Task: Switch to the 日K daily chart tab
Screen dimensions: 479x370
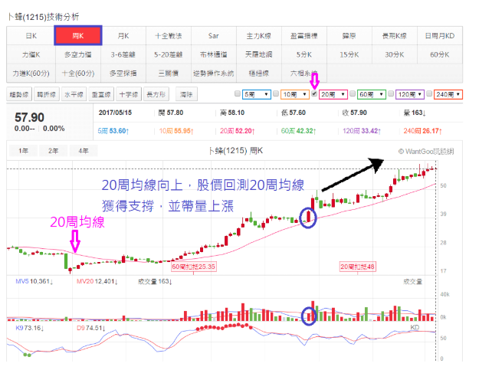Action: pyautogui.click(x=31, y=36)
